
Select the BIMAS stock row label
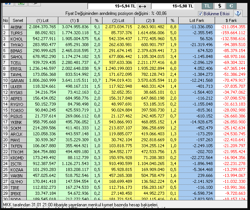point(18,51)
